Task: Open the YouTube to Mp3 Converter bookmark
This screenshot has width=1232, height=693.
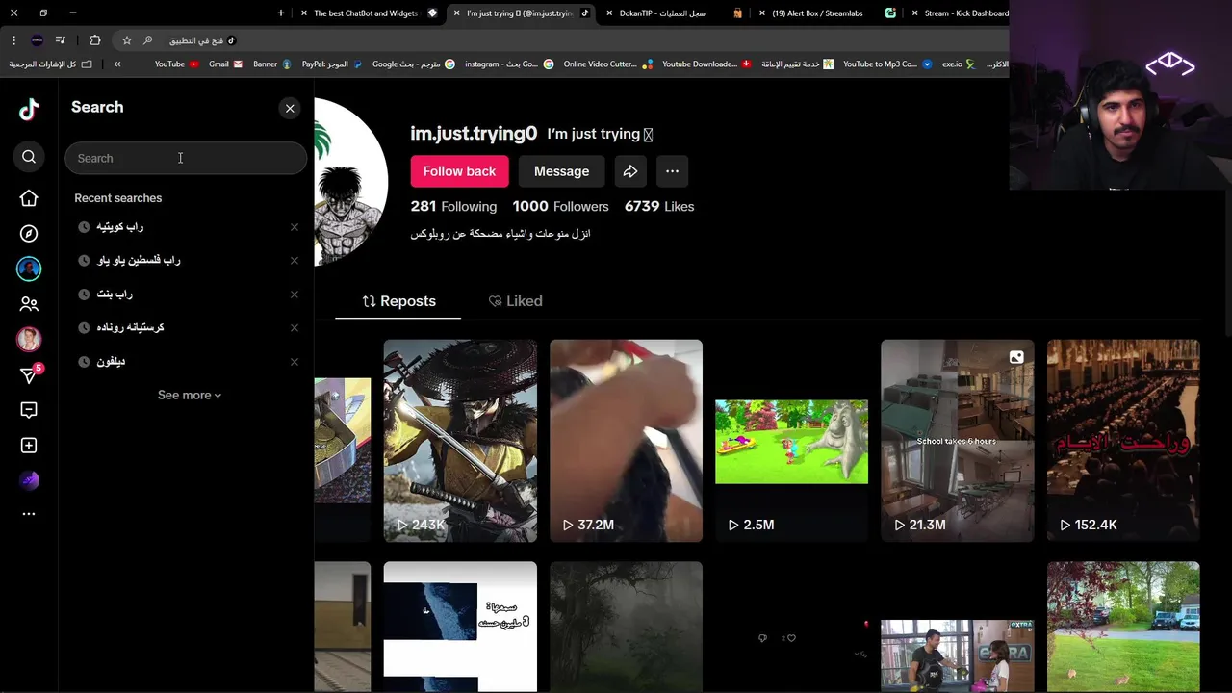Action: (x=887, y=64)
